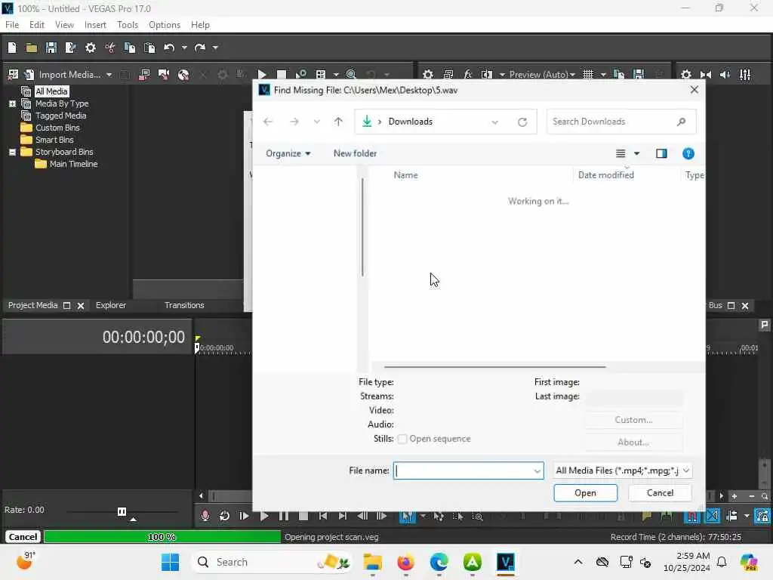Click the Open button in the dialog

pyautogui.click(x=585, y=492)
